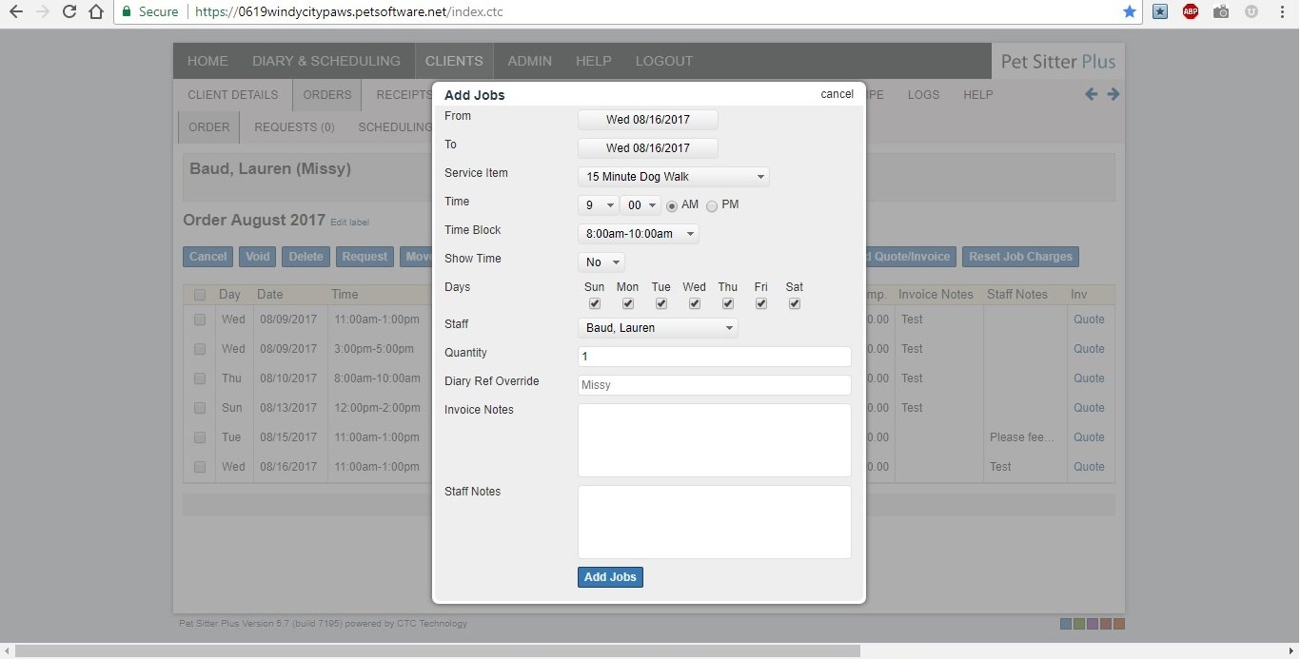Uncheck the Tue day checkbox
This screenshot has width=1301, height=659.
pos(661,304)
